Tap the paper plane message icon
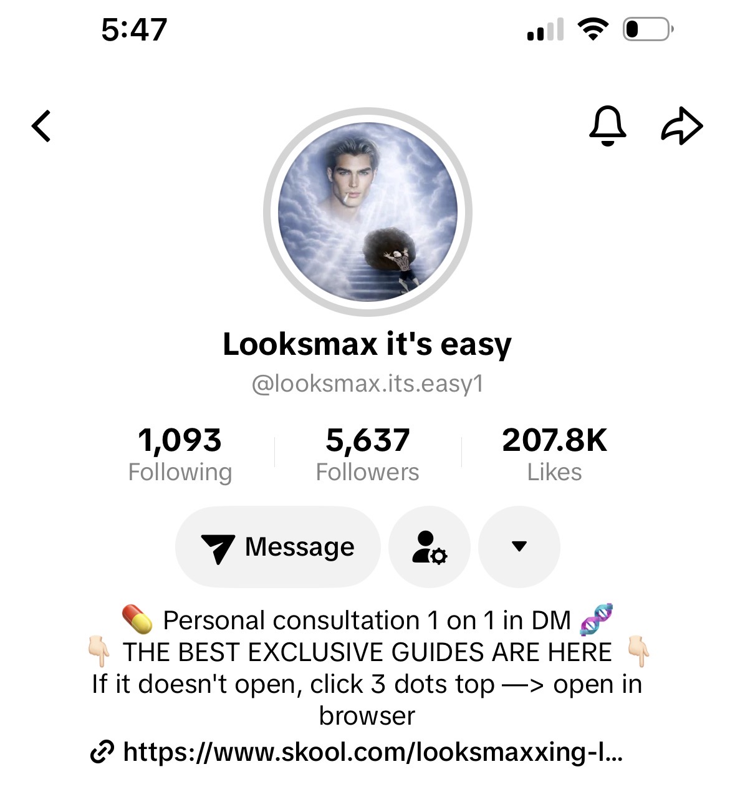Viewport: 735px width, 802px height. pyautogui.click(x=218, y=548)
